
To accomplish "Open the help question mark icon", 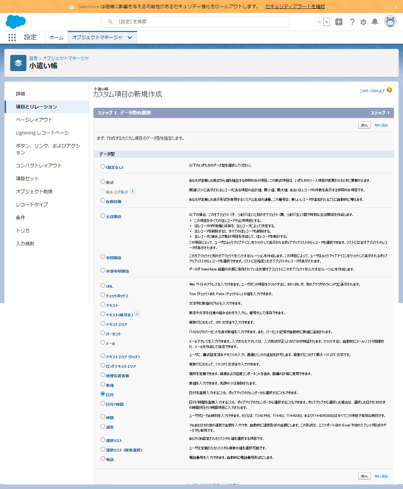I will tap(352, 22).
